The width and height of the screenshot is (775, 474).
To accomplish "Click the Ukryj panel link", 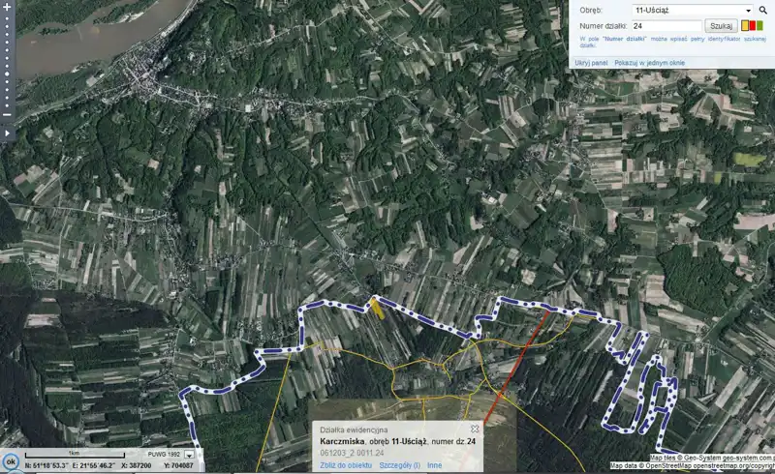I will tap(591, 63).
